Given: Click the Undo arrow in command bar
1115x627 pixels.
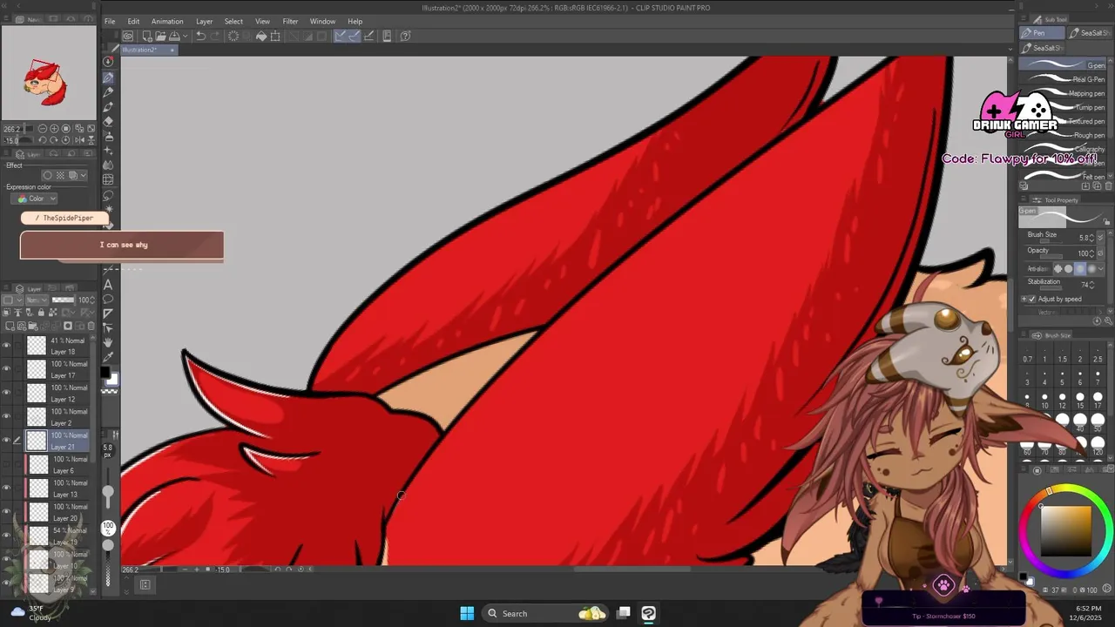Looking at the screenshot, I should (200, 36).
